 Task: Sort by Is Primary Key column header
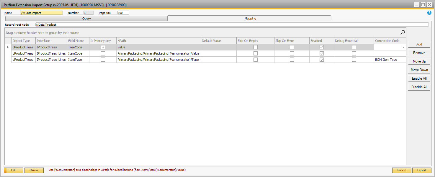point(103,41)
